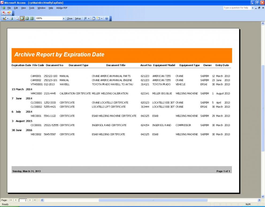
Task: Minimize the inner report window
Action: click(256, 8)
